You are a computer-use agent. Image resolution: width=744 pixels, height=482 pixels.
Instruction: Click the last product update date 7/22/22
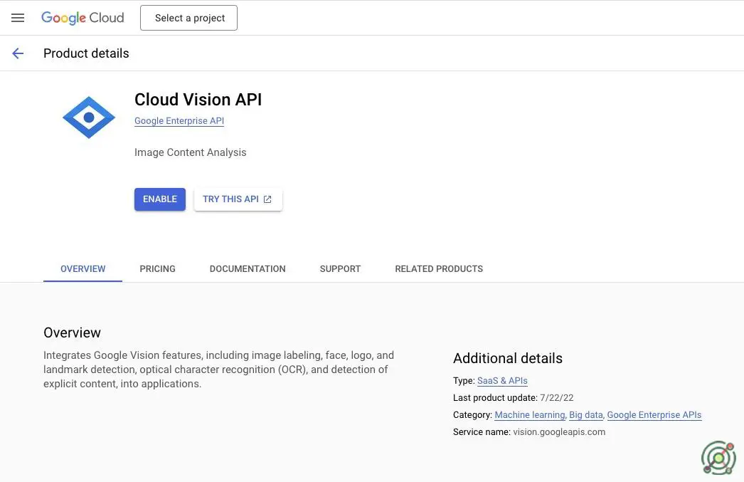coord(556,398)
